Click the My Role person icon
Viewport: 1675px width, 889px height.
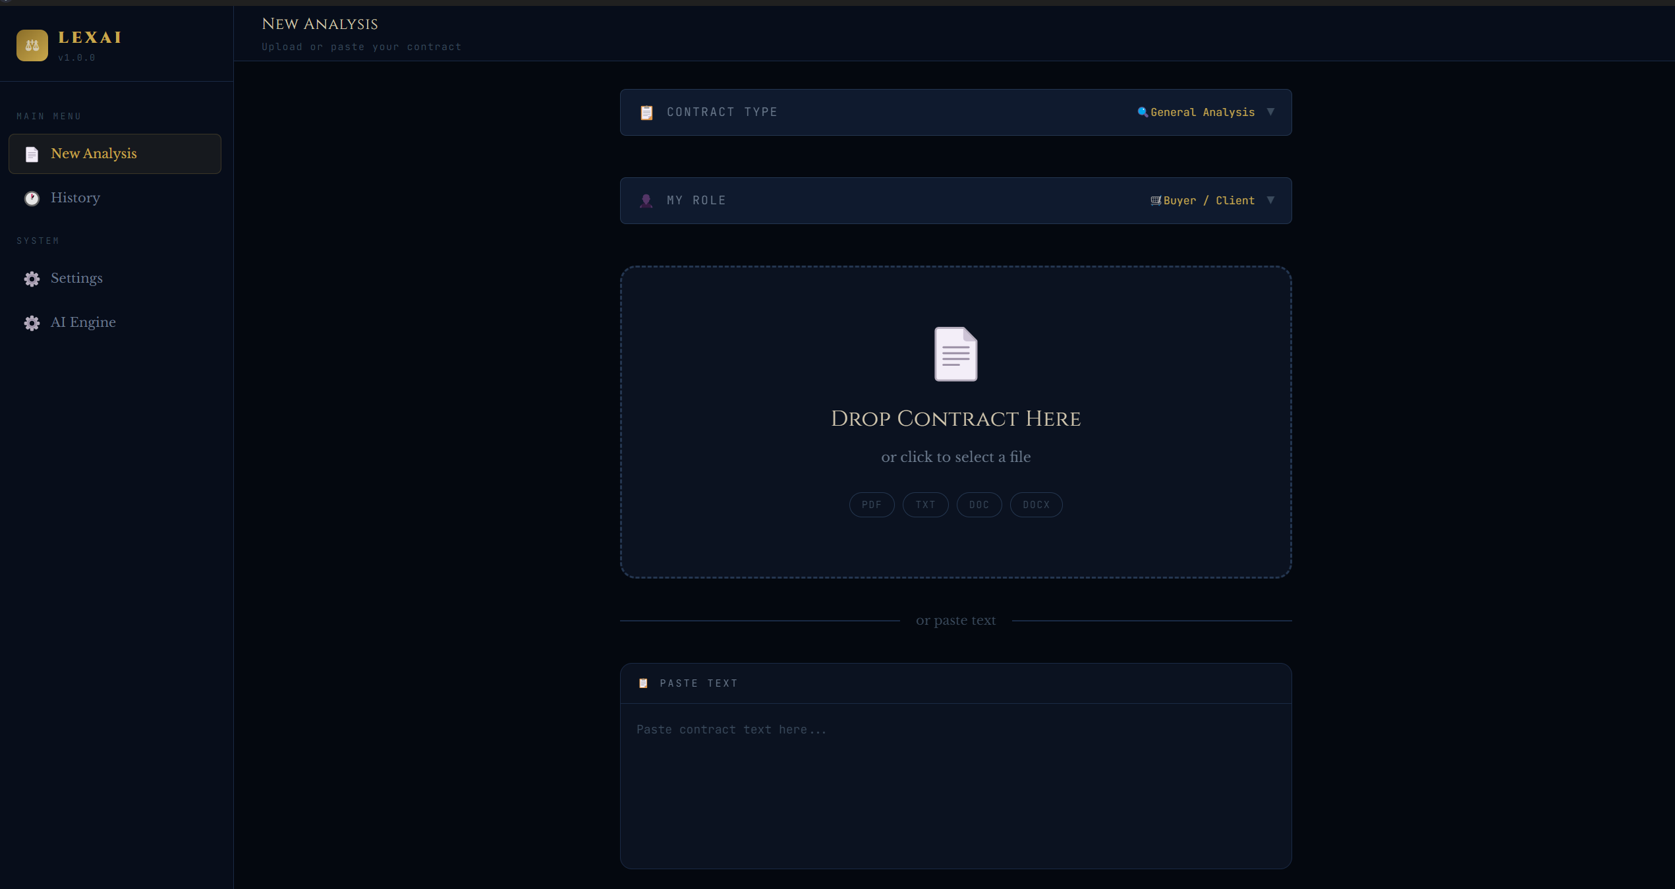(x=646, y=201)
